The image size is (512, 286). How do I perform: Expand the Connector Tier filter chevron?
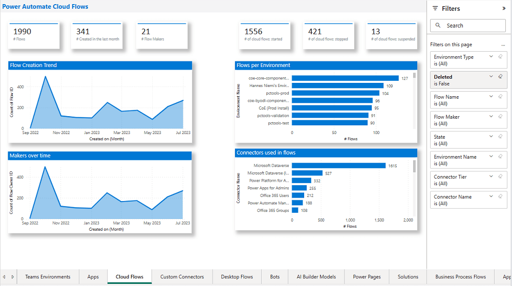coord(491,176)
